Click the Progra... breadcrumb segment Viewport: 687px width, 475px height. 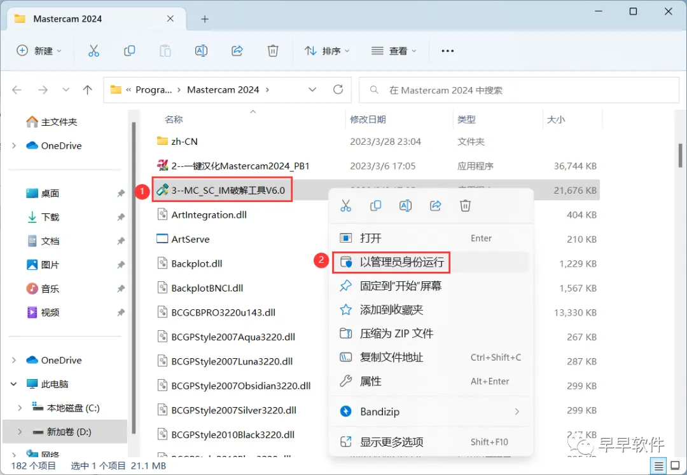[x=153, y=90]
